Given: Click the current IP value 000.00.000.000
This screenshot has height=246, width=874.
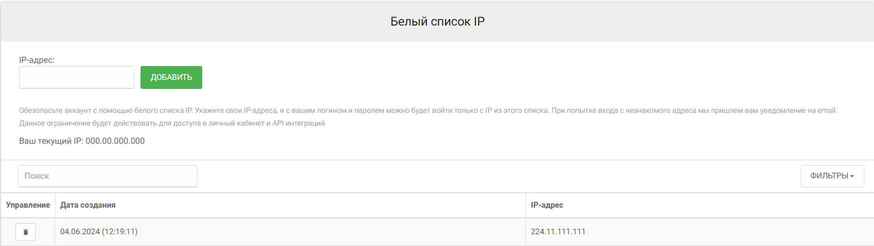Looking at the screenshot, I should (115, 141).
